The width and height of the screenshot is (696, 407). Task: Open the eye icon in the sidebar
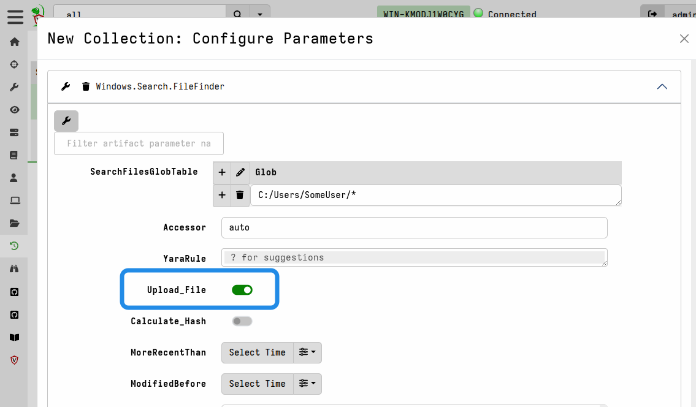coord(15,109)
